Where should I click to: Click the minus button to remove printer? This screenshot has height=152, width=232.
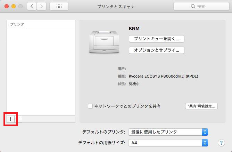(19, 119)
